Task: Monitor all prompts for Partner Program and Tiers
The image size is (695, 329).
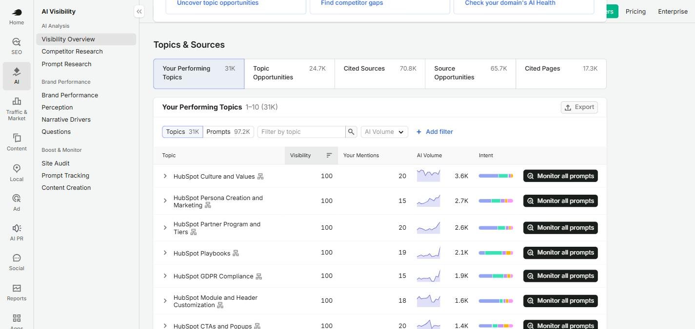Action: point(560,228)
